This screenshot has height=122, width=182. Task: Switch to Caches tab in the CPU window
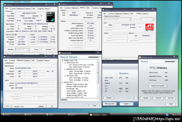[x=13, y=9]
